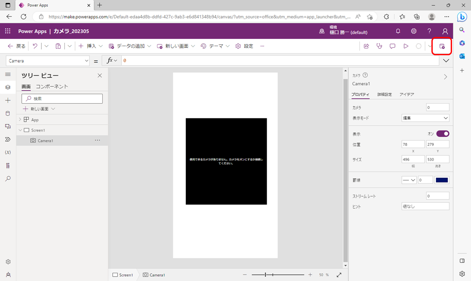Image resolution: width=471 pixels, height=281 pixels.
Task: Click the Insert plus icon in left rail
Action: point(8,100)
